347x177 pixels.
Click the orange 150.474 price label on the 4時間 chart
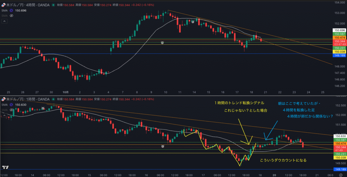(x=339, y=38)
